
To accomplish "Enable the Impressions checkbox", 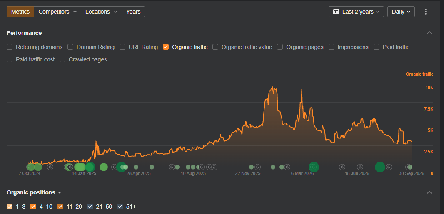I will tap(332, 47).
